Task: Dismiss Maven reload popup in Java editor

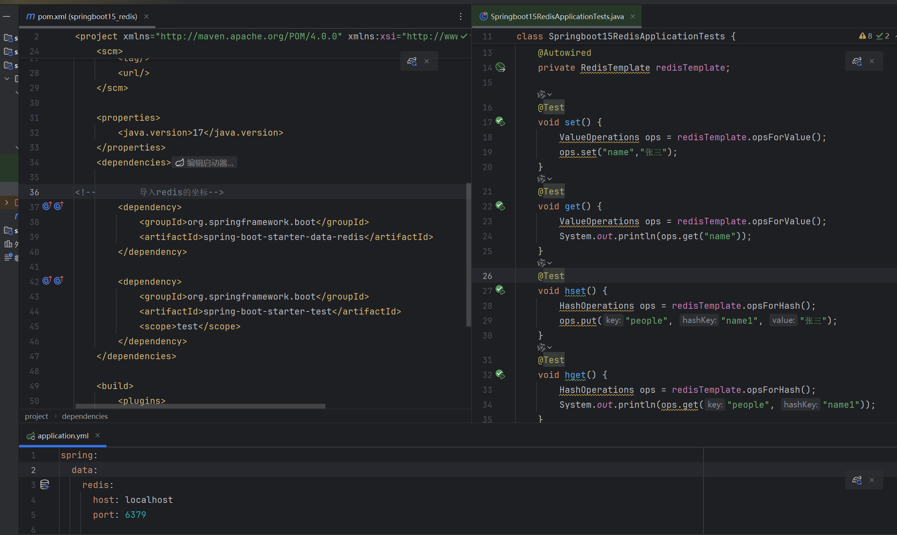Action: 872,62
